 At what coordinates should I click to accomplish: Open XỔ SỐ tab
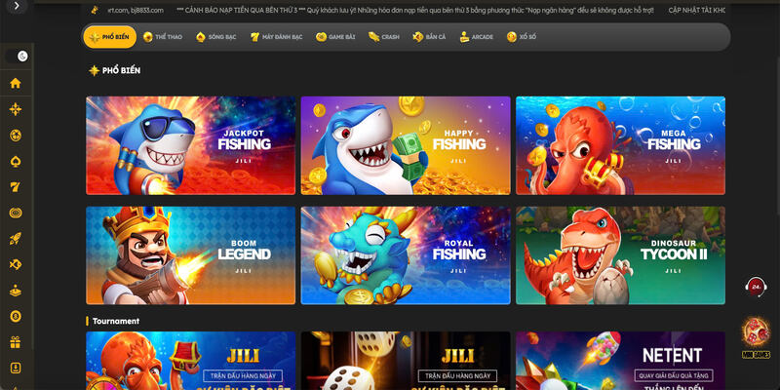coord(522,37)
